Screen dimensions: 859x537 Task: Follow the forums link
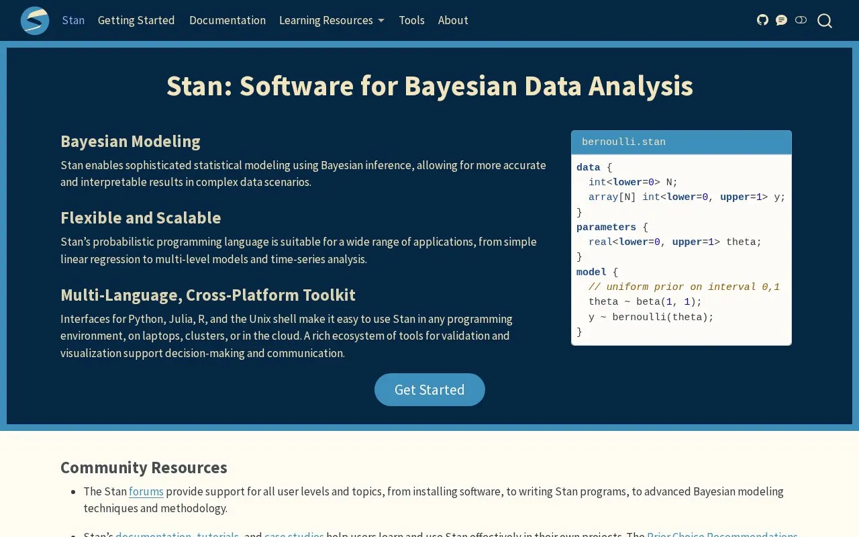(146, 491)
